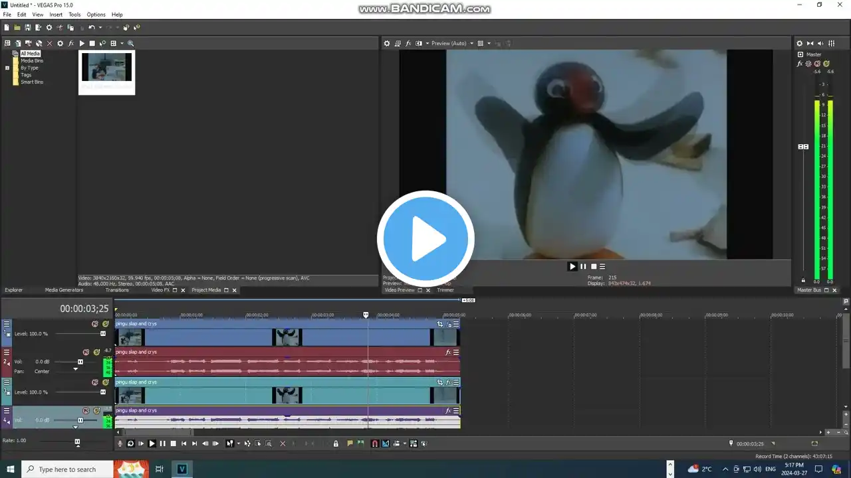Screen dimensions: 851x478
Task: Open Event FX on first audio event
Action: [x=448, y=353]
